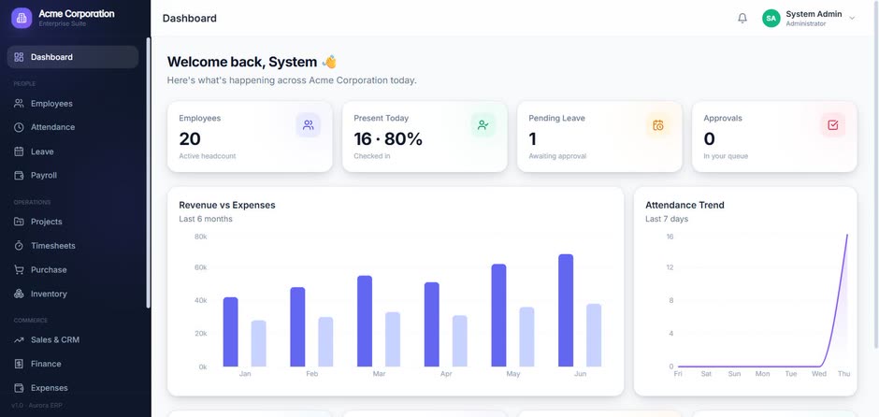
Task: Click the Dashboard page title in header
Action: point(190,18)
